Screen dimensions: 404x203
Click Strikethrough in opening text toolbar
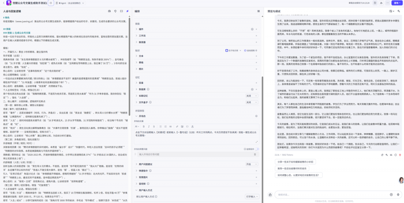pyautogui.click(x=154, y=126)
